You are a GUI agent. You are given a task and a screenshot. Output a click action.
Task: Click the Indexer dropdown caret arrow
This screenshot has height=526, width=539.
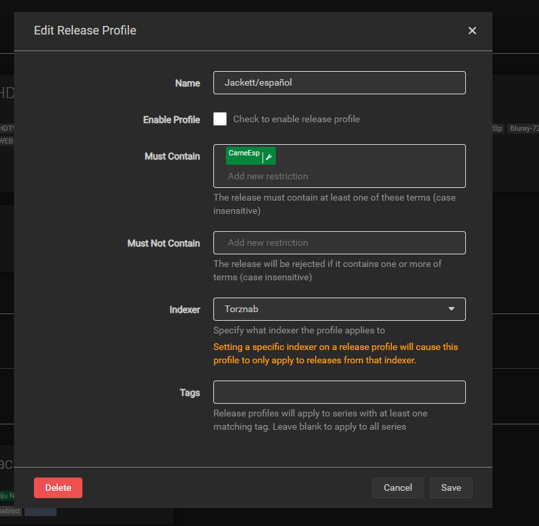452,309
